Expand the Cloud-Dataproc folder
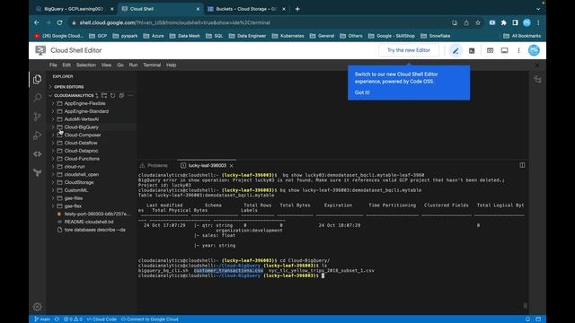575x323 pixels. click(81, 151)
